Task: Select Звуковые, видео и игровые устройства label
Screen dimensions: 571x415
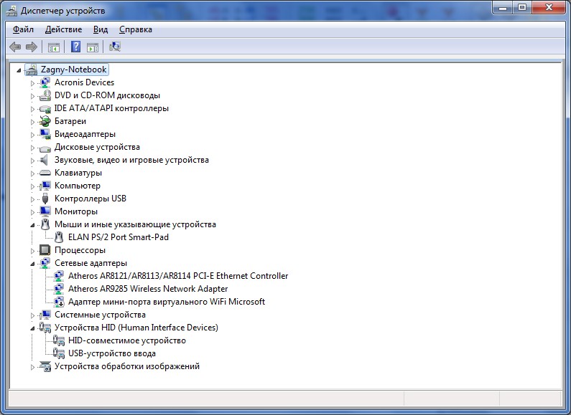Action: pos(131,160)
